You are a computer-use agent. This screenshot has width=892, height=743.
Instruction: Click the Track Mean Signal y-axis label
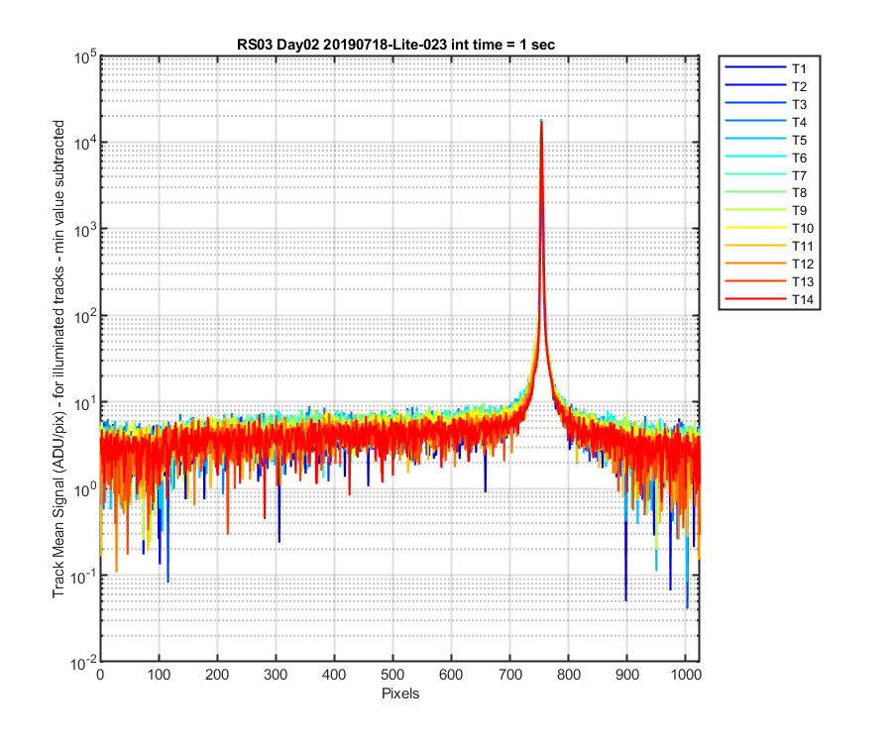[x=58, y=359]
